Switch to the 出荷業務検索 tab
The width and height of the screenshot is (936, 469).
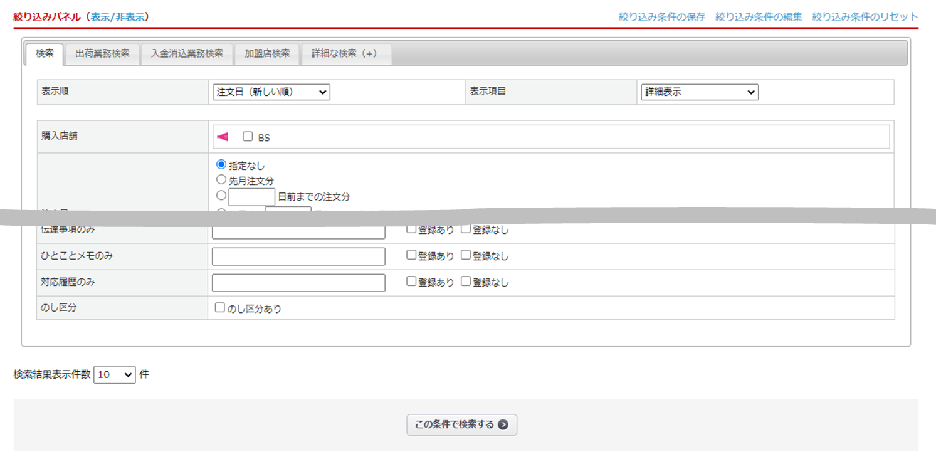(102, 54)
